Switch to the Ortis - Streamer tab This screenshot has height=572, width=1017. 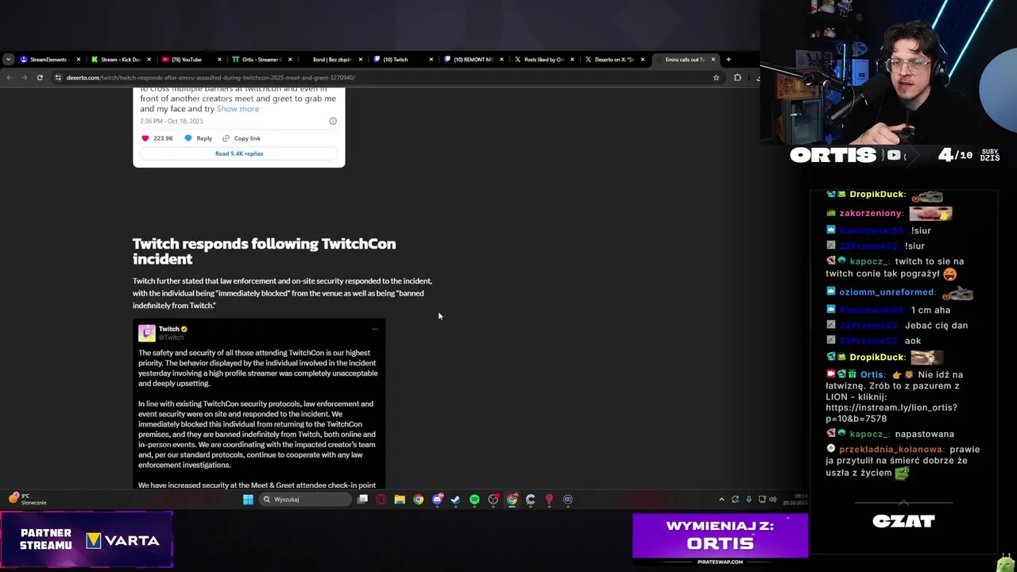coord(262,60)
